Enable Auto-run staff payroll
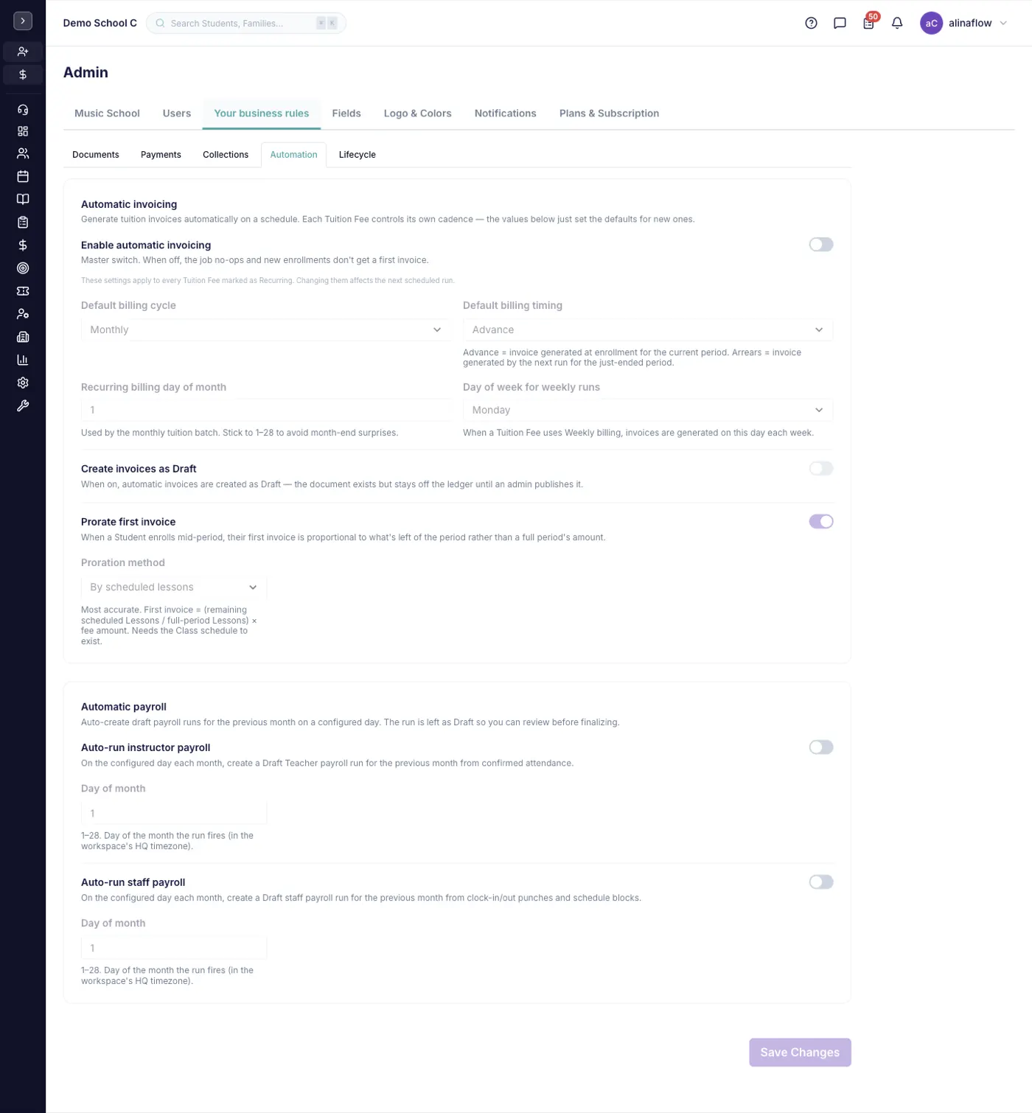Viewport: 1032px width, 1113px height. click(821, 882)
